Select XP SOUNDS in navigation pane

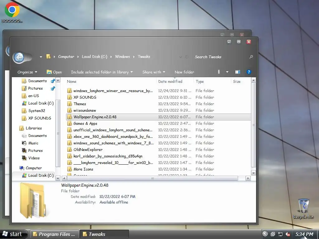[40, 118]
